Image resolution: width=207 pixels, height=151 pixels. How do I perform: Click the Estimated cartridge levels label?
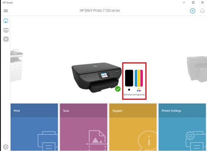134,94
